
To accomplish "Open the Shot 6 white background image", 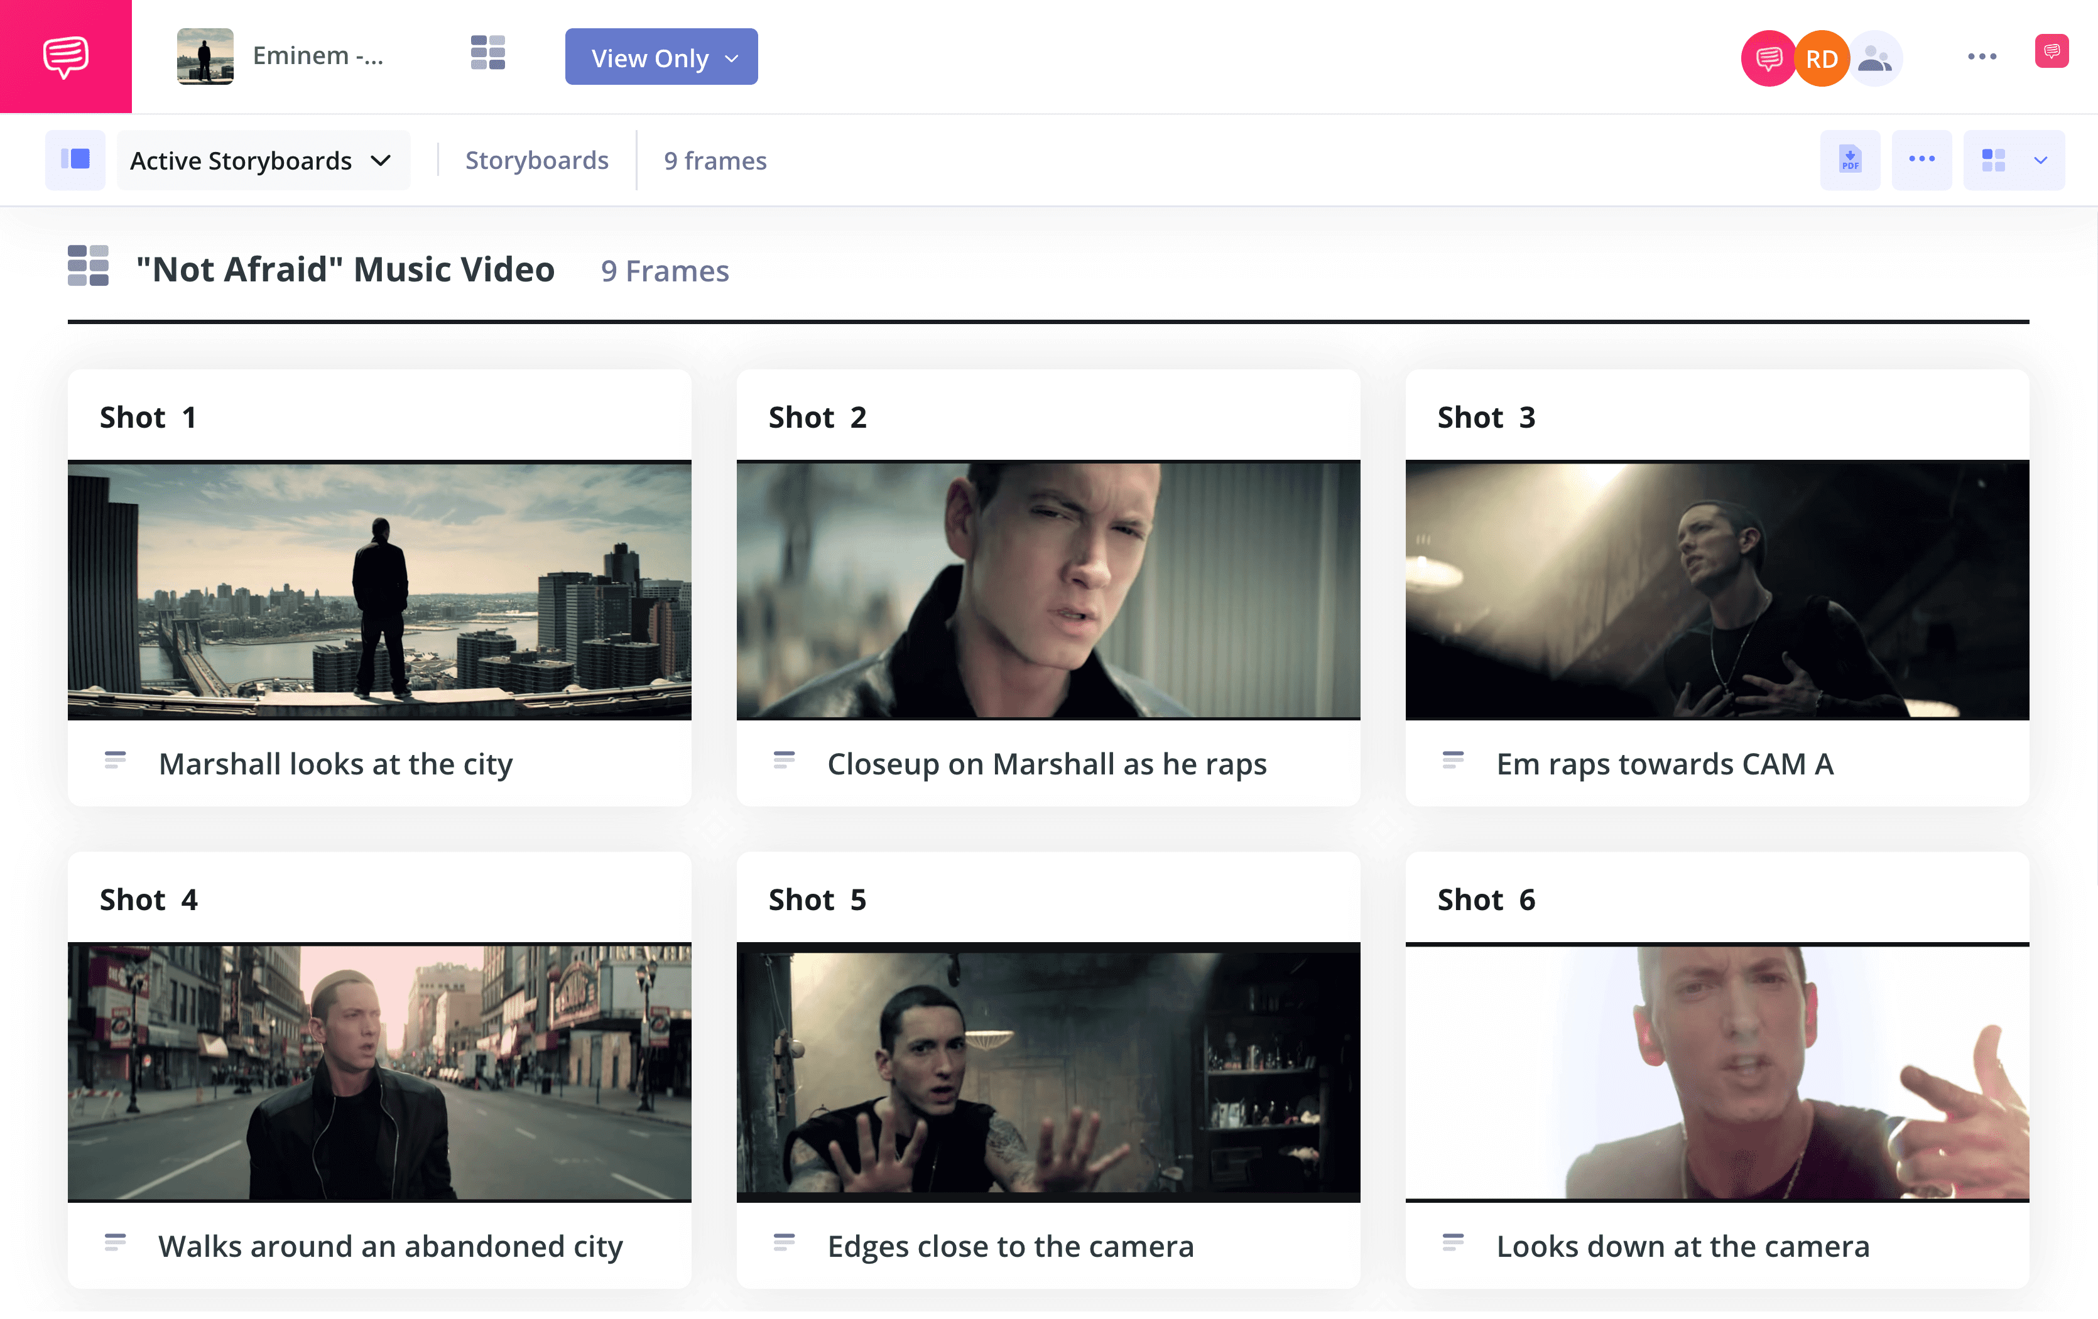I will pos(1717,1072).
